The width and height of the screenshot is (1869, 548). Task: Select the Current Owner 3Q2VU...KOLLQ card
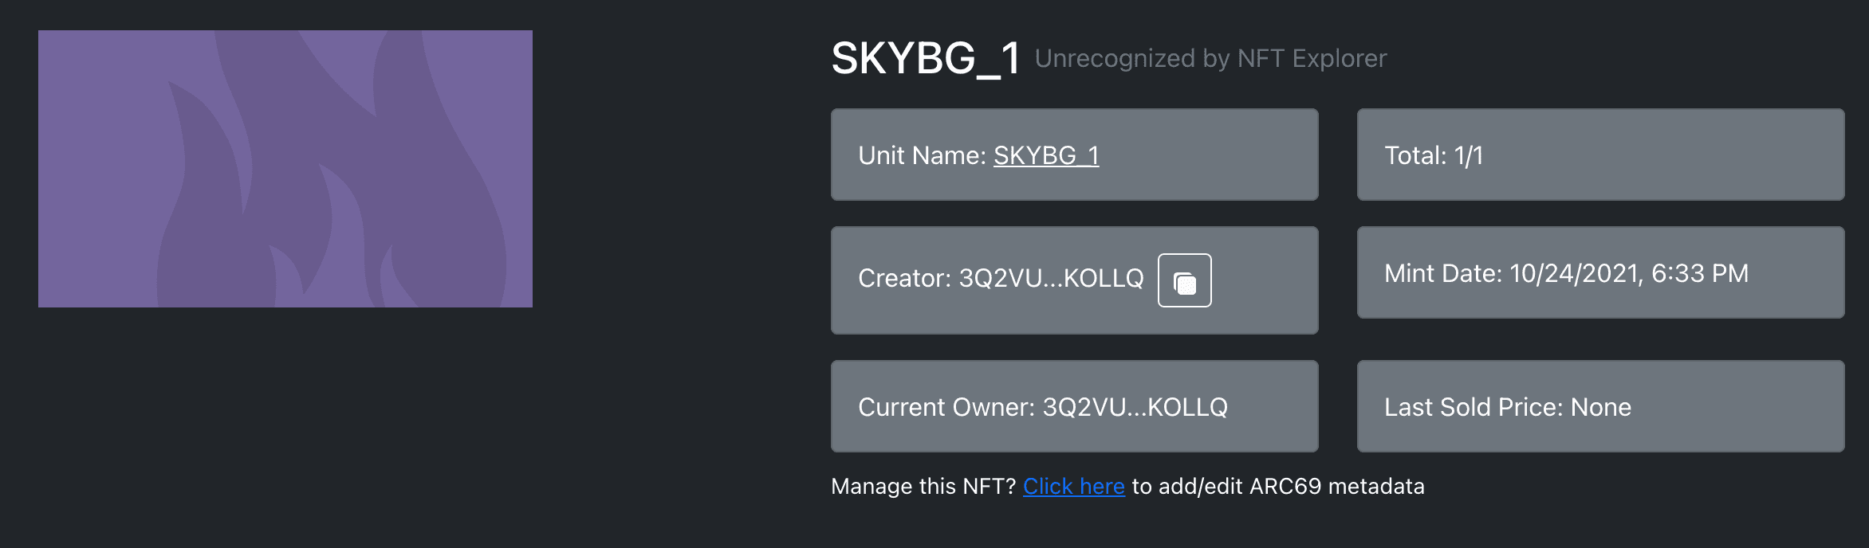[x=1074, y=406]
